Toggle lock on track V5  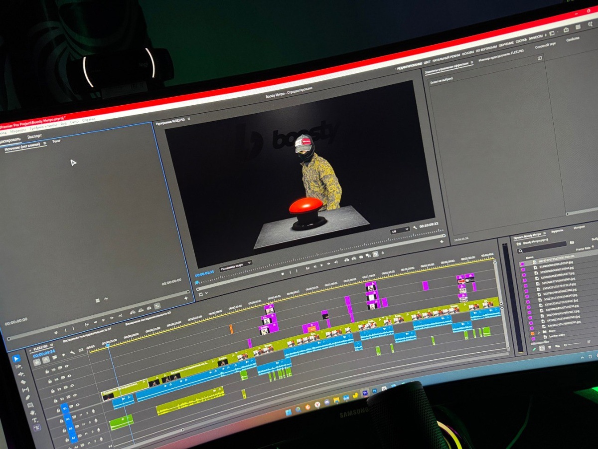coord(47,371)
